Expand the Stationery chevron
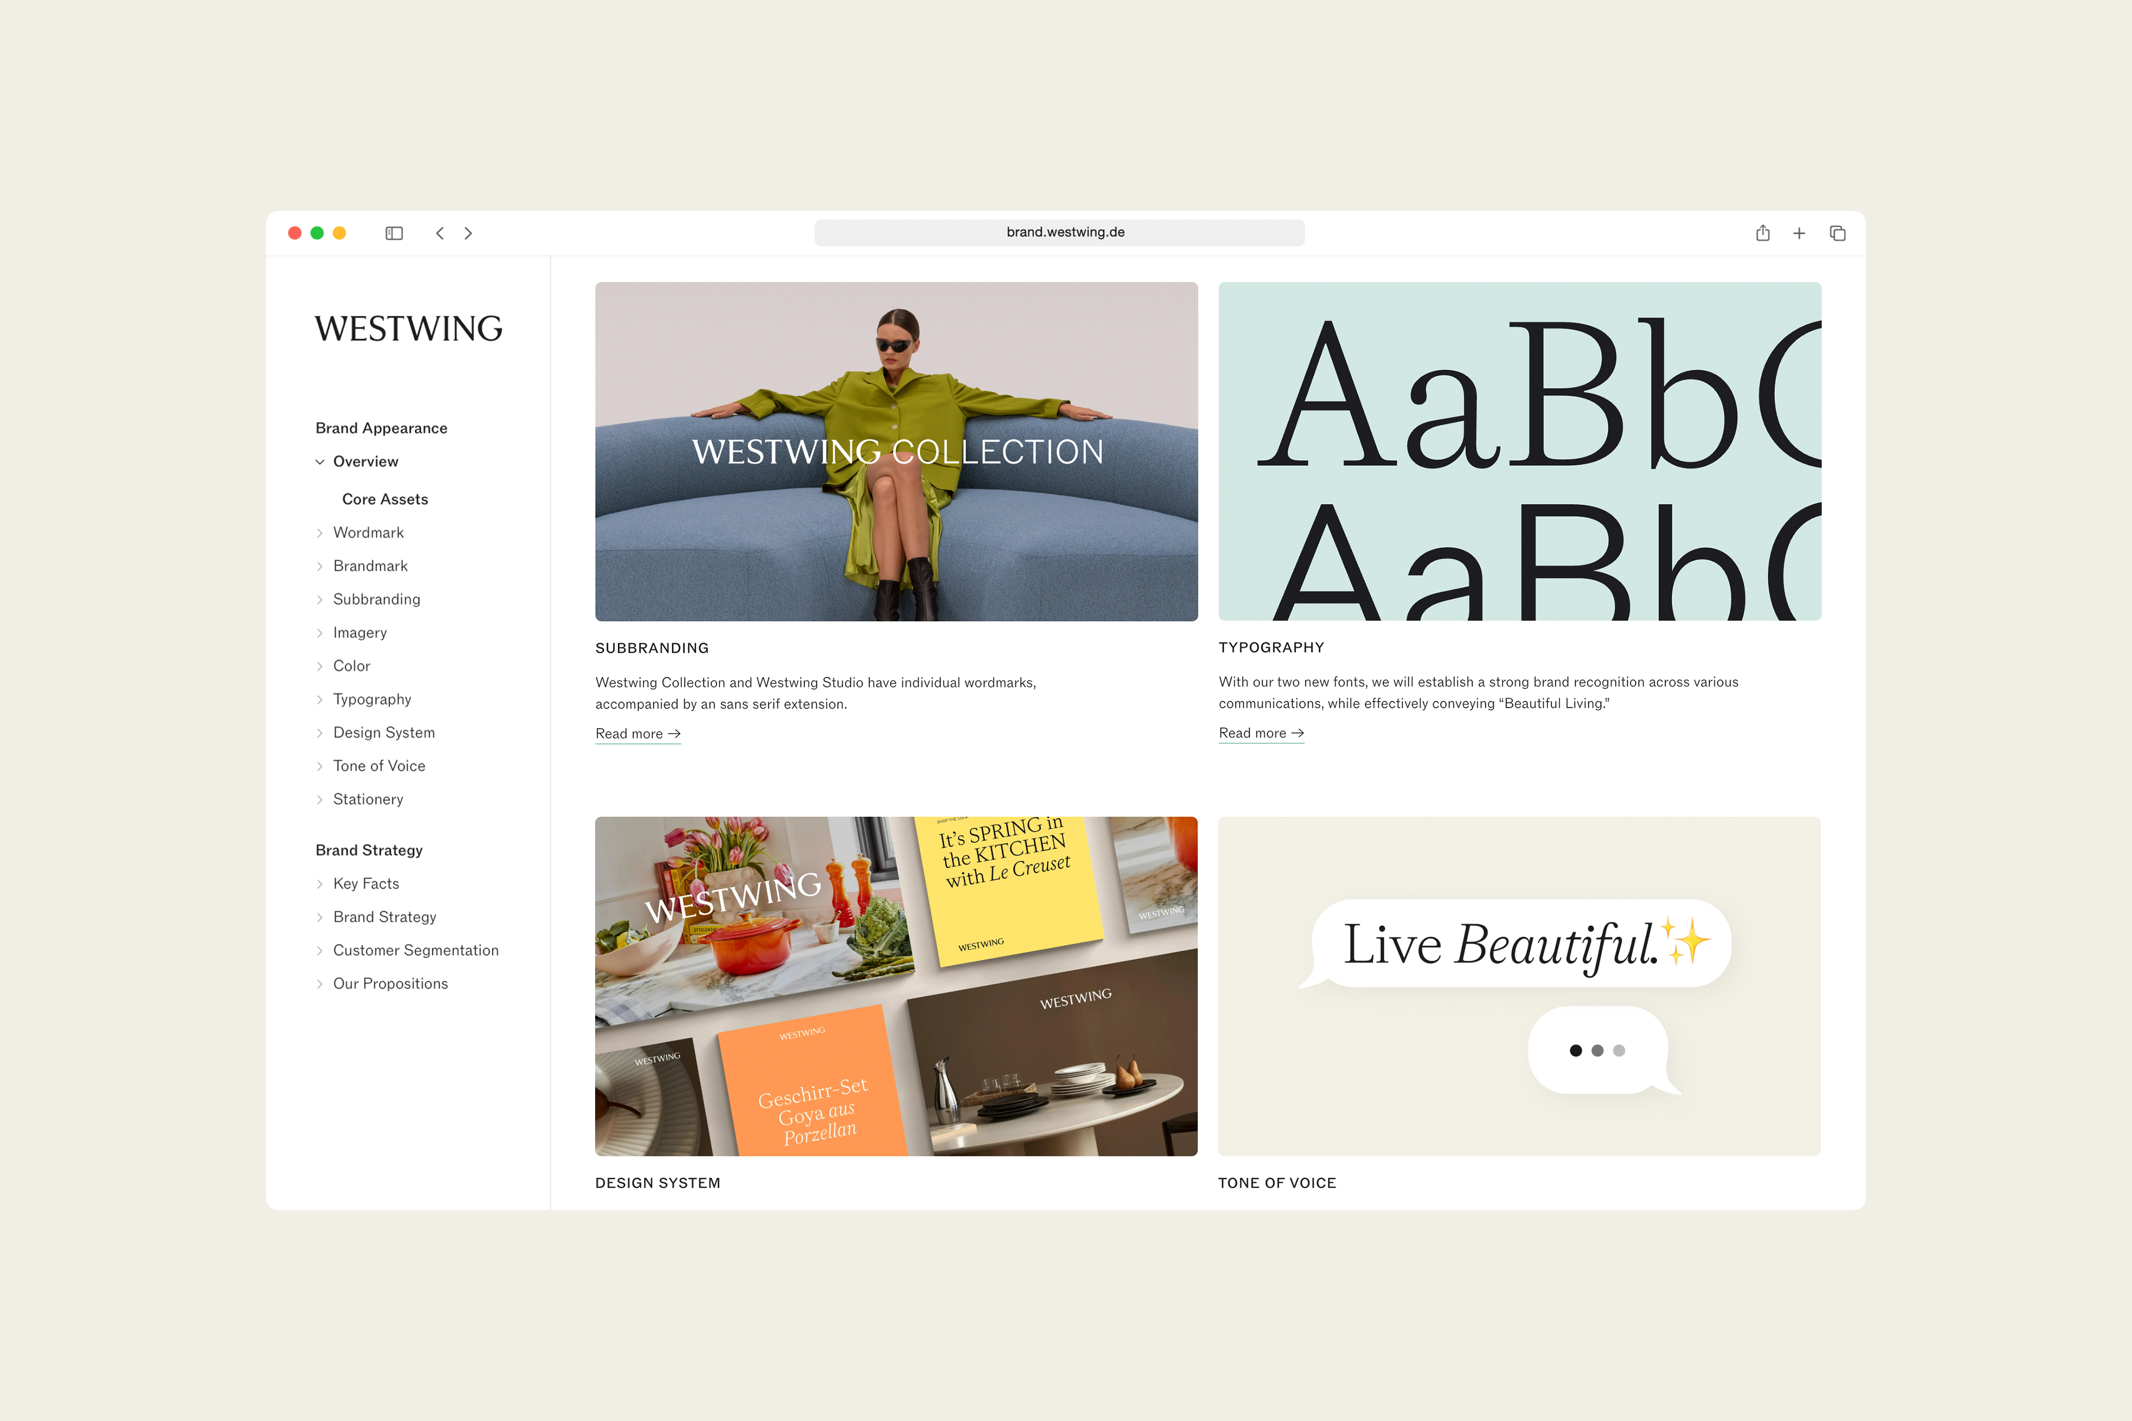 click(320, 799)
